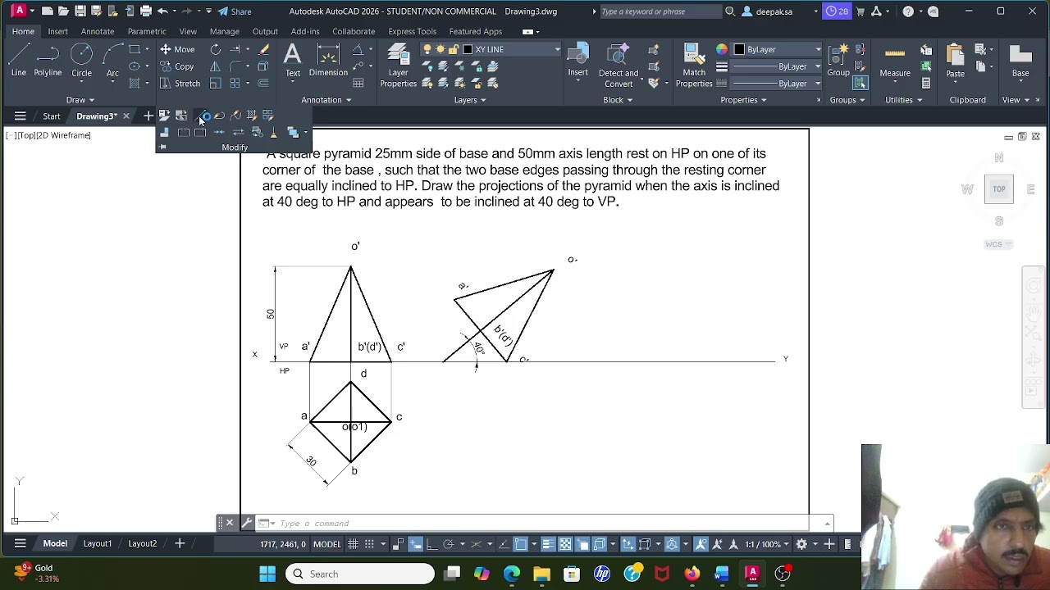
Task: Click the Measure tool
Action: coord(895,61)
